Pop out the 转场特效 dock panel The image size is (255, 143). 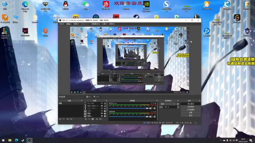[x=178, y=101]
